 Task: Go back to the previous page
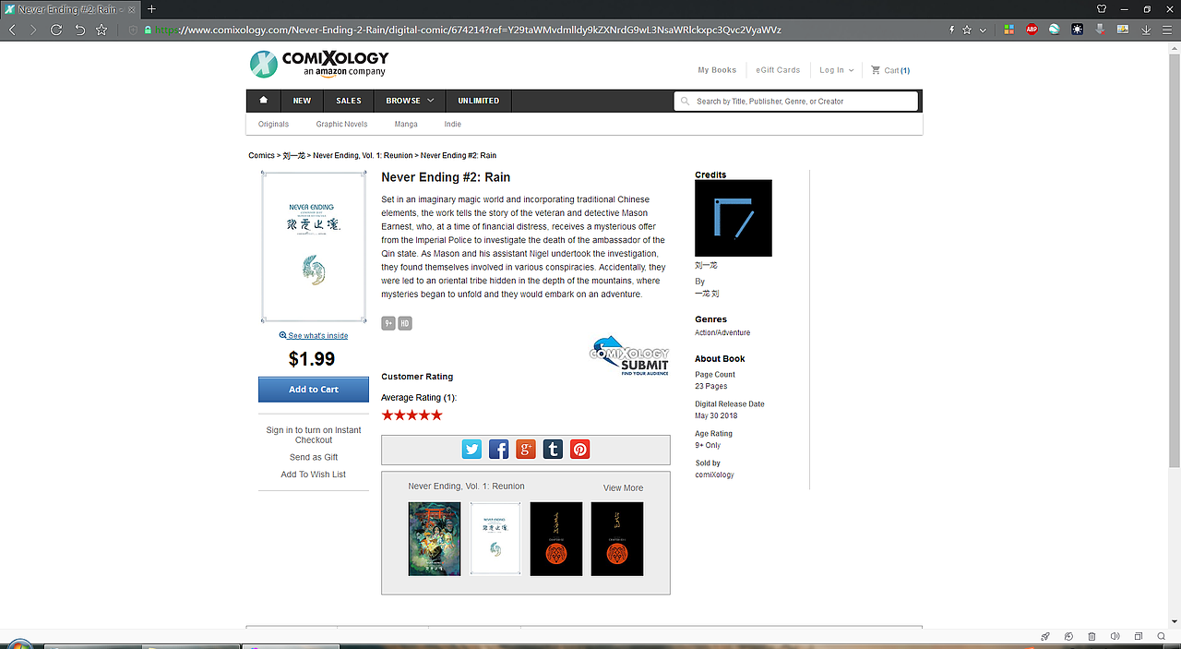click(x=13, y=30)
